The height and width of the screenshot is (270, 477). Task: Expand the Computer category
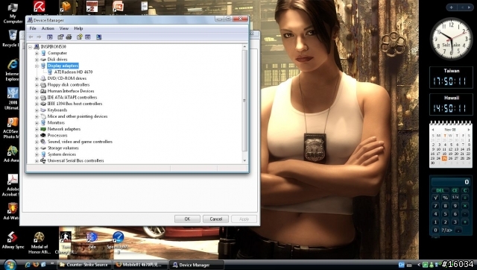click(37, 53)
